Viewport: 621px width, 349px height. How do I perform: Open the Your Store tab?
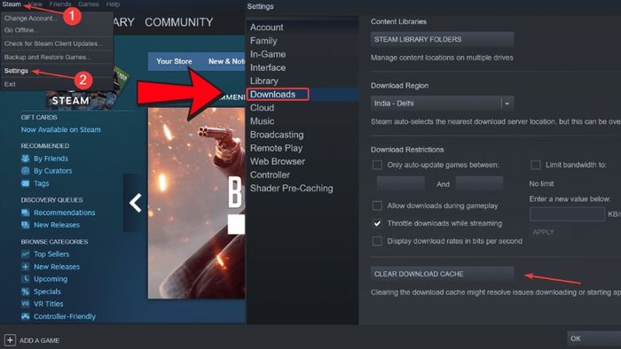[174, 61]
